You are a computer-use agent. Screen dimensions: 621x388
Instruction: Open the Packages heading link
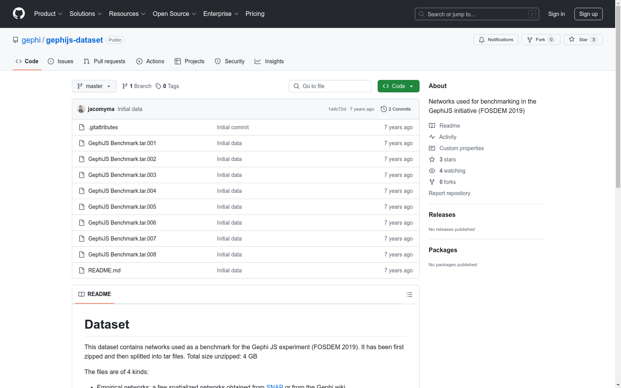click(x=443, y=250)
